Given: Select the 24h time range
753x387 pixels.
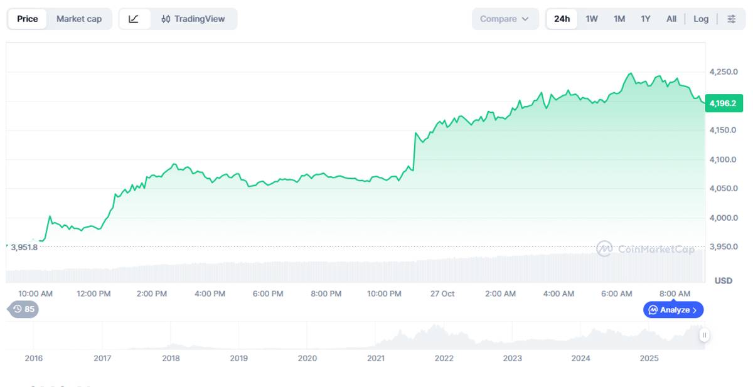Looking at the screenshot, I should pyautogui.click(x=562, y=19).
